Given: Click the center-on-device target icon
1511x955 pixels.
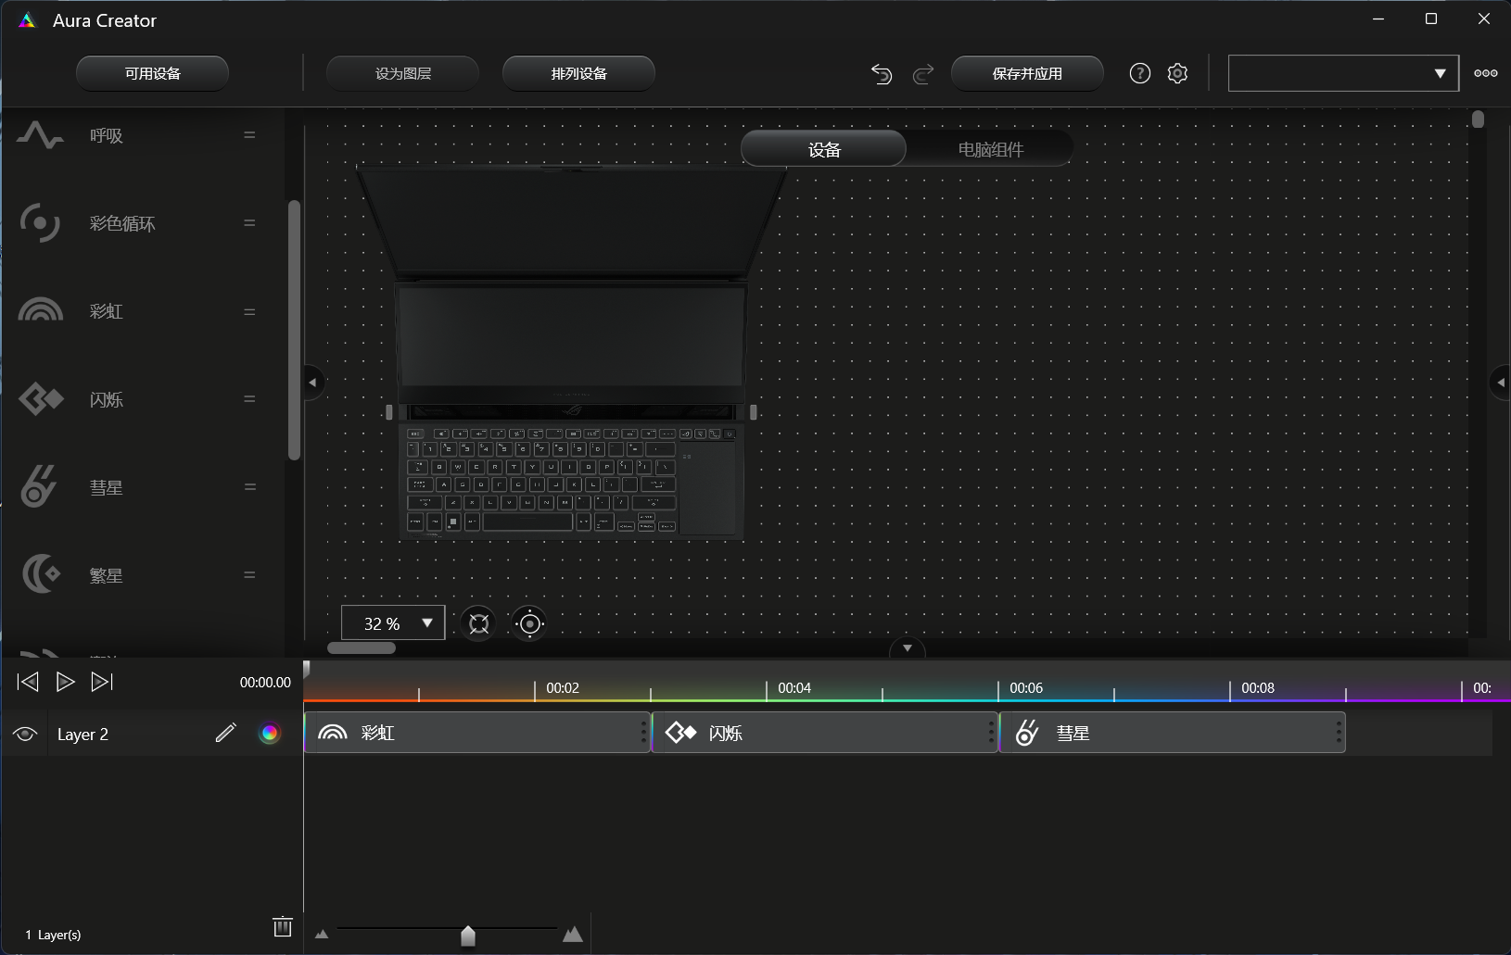Looking at the screenshot, I should pyautogui.click(x=529, y=623).
